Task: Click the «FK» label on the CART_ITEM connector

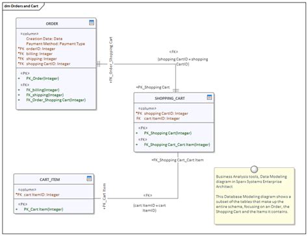Action: [x=148, y=195]
